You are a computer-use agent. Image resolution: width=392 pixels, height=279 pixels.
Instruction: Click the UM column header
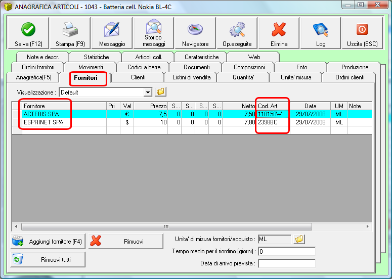339,106
